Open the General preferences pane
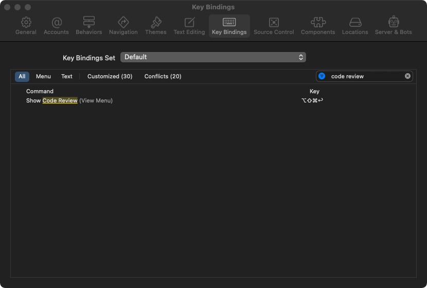 point(26,26)
